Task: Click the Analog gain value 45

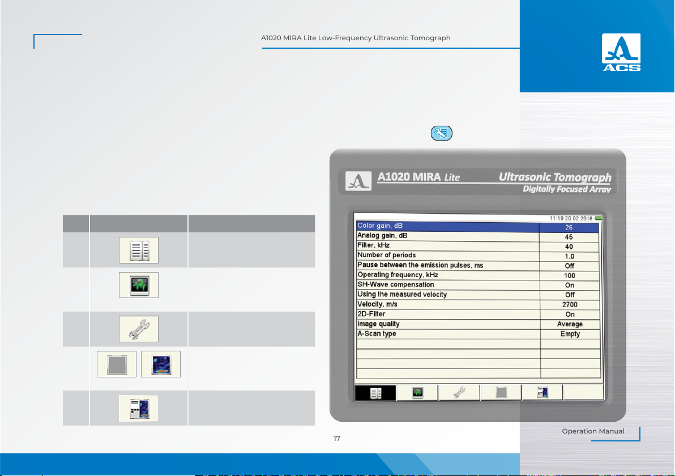Action: coord(569,237)
